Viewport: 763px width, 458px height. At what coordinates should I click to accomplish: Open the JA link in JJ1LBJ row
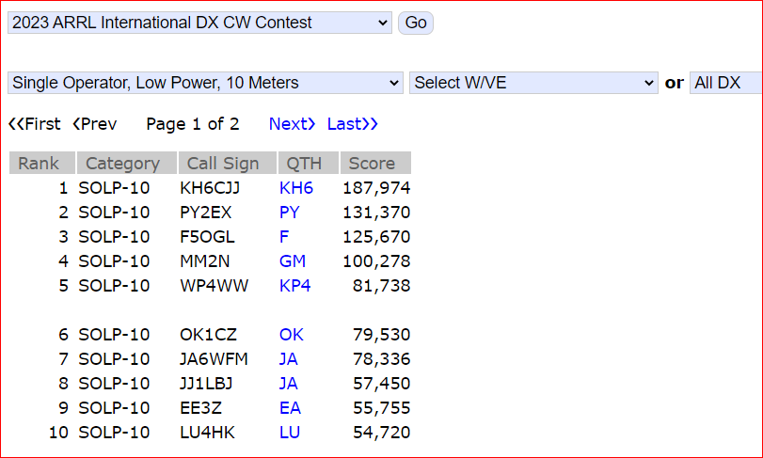tap(289, 383)
